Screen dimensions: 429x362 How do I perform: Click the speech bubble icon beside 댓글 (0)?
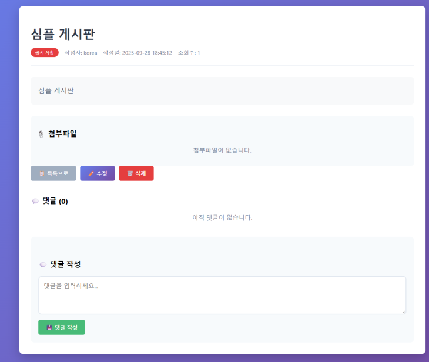coord(35,201)
